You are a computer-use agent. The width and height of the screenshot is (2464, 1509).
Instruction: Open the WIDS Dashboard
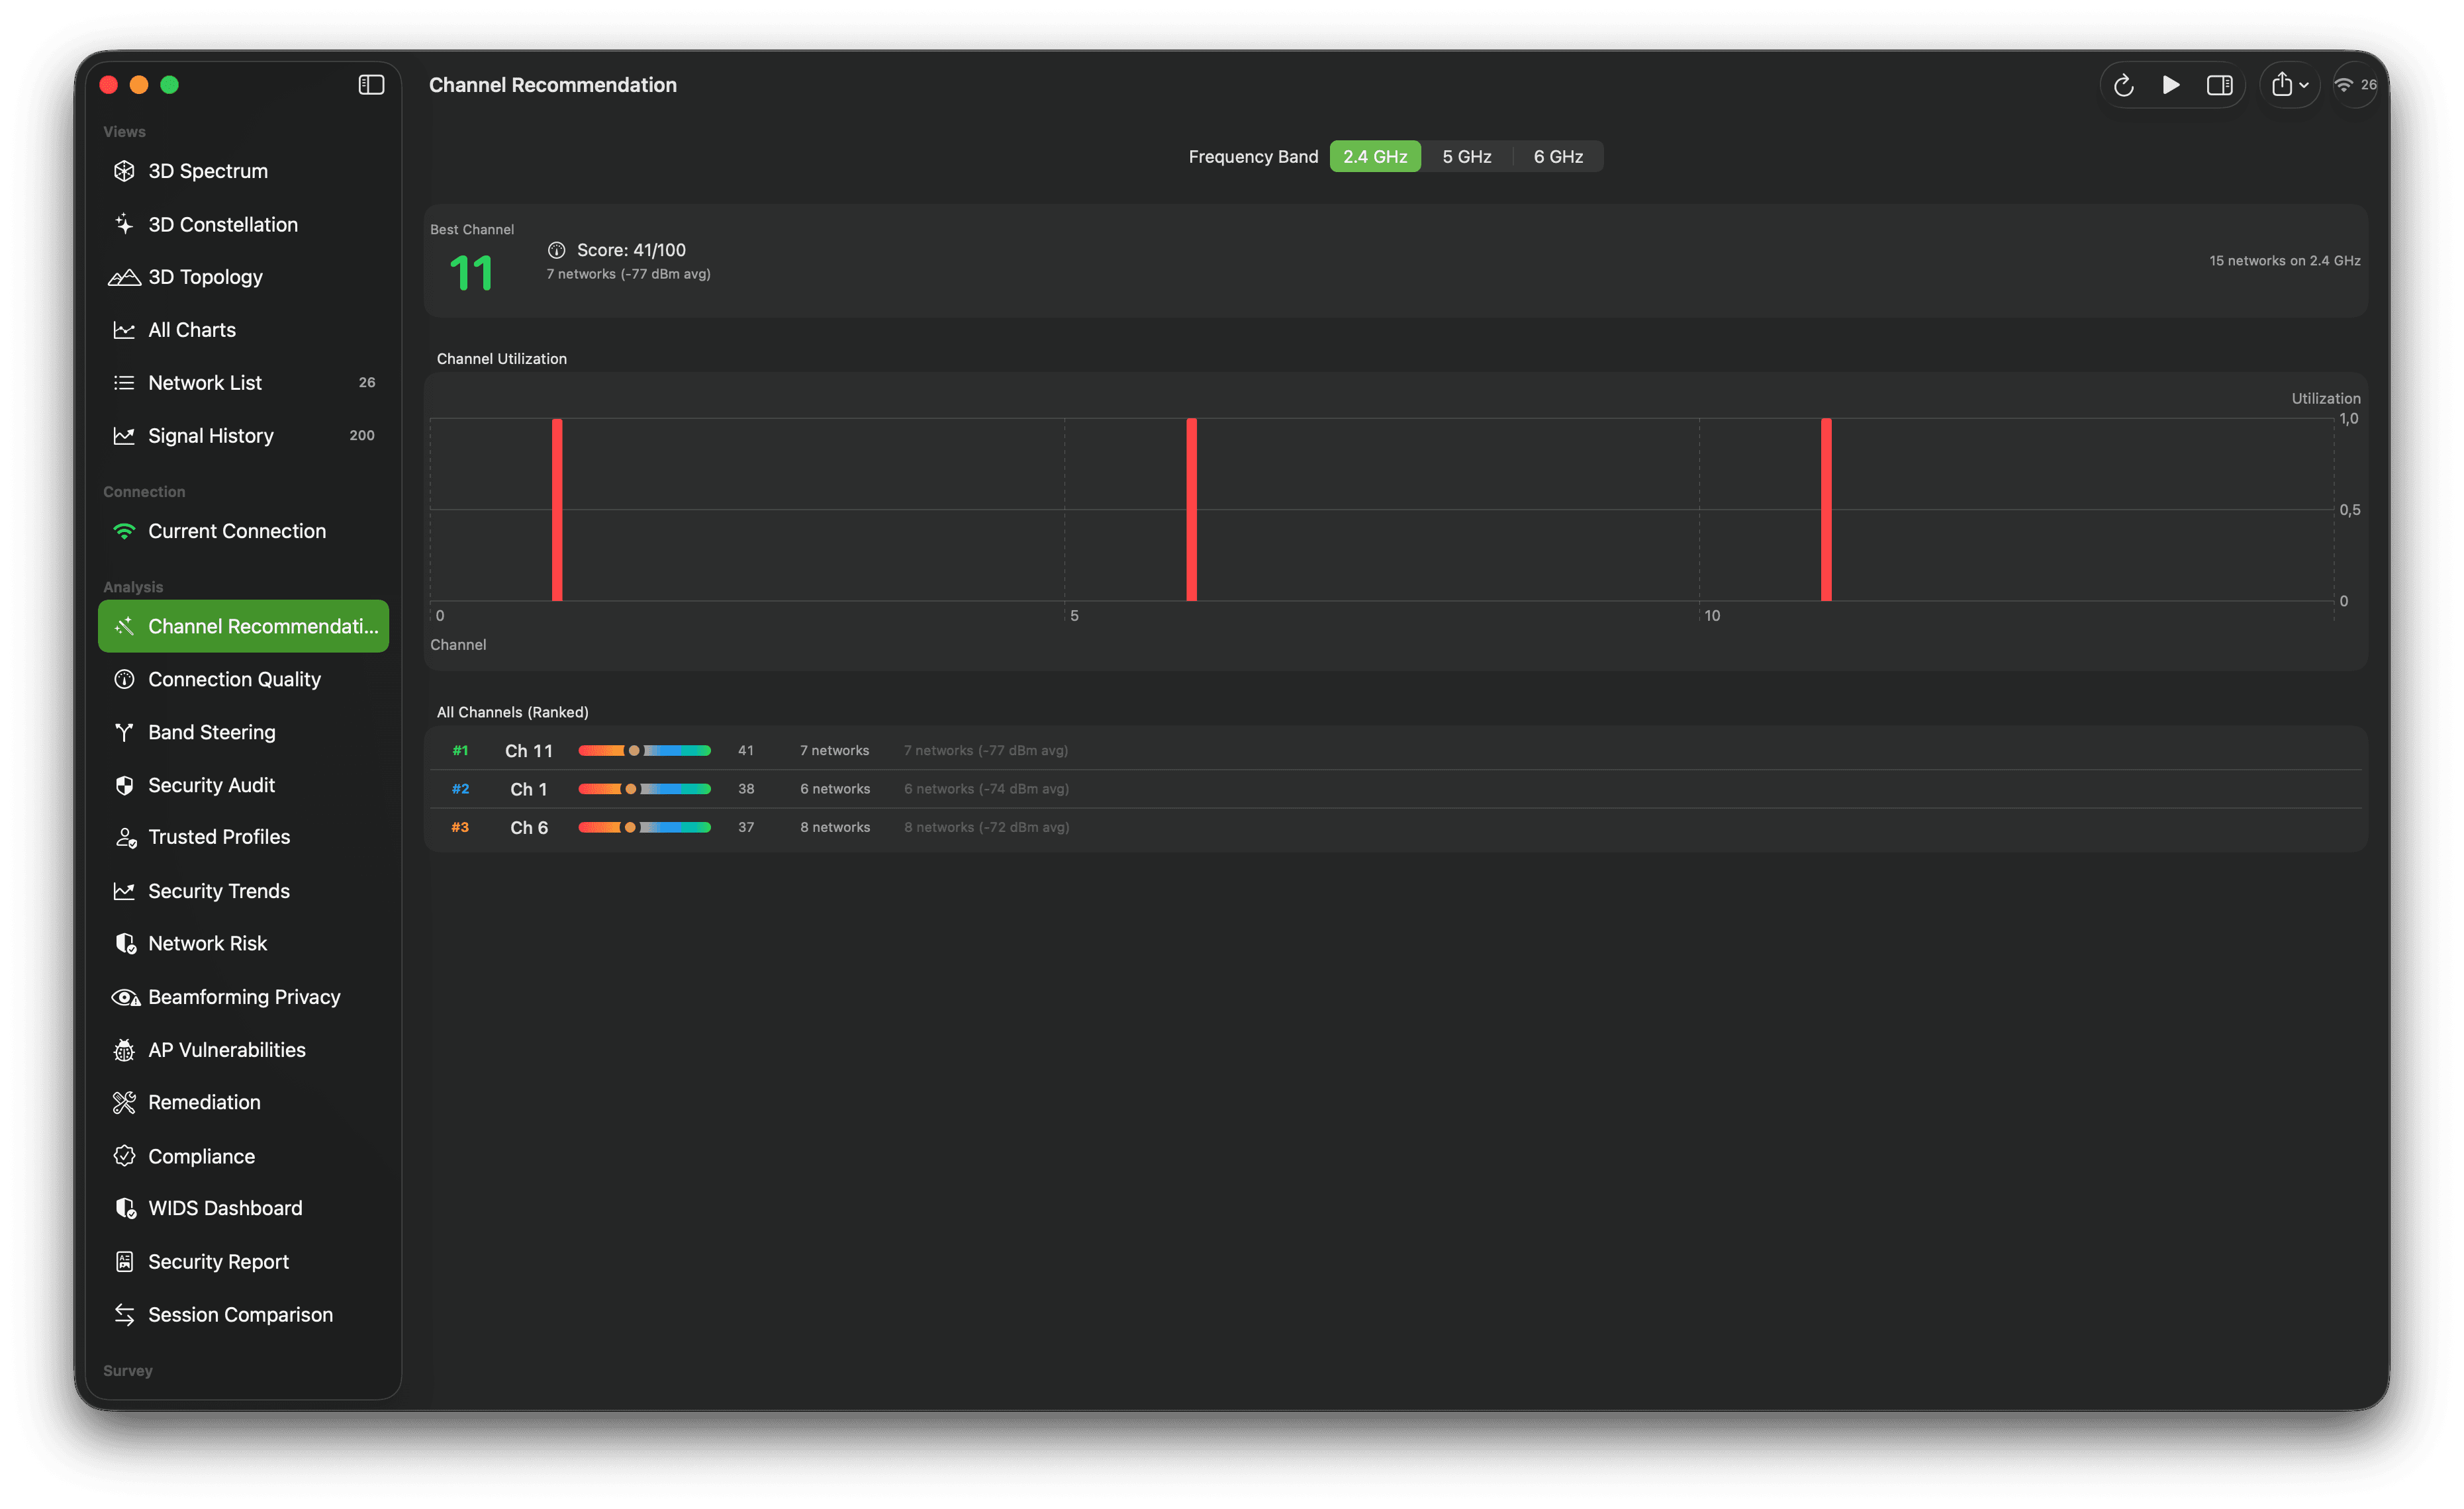243,1208
